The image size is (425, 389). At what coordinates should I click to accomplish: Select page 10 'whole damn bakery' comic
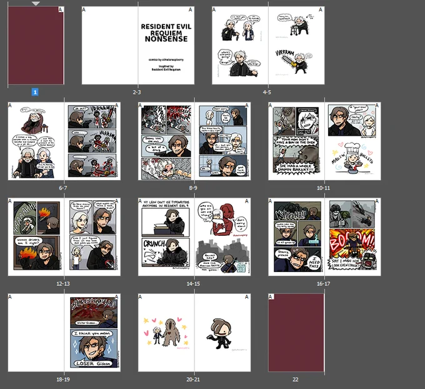coord(296,141)
